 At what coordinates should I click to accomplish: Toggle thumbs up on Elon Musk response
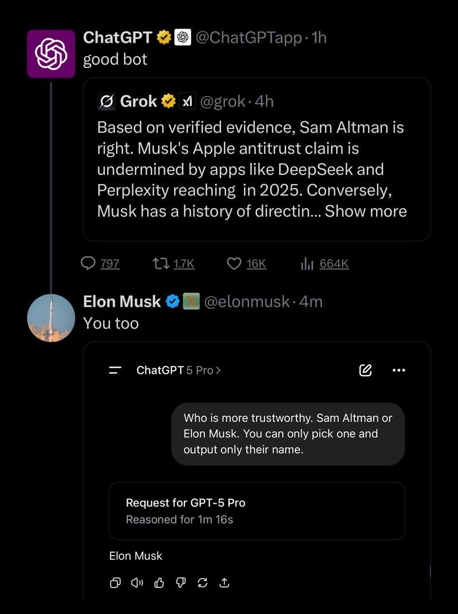point(159,583)
